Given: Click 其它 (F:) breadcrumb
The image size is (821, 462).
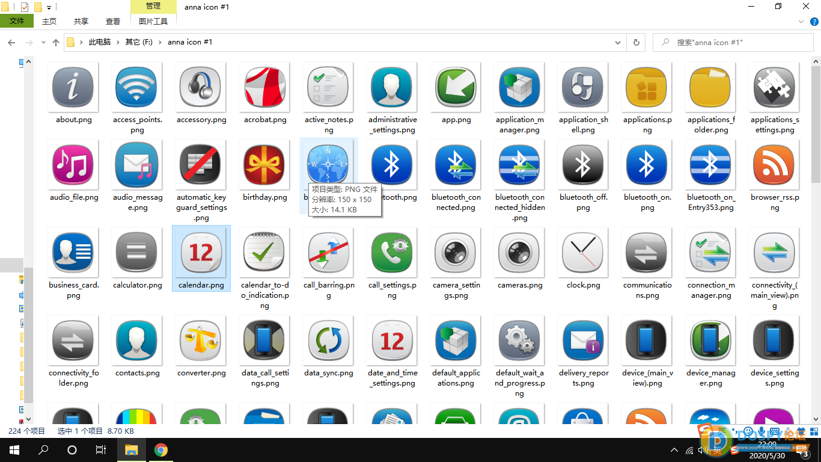Looking at the screenshot, I should coord(139,42).
